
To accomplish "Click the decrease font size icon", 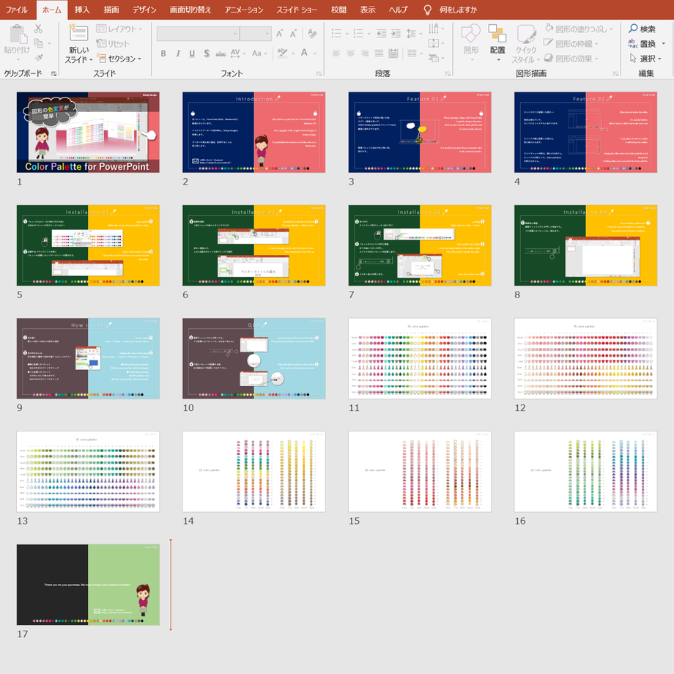I will pos(294,34).
